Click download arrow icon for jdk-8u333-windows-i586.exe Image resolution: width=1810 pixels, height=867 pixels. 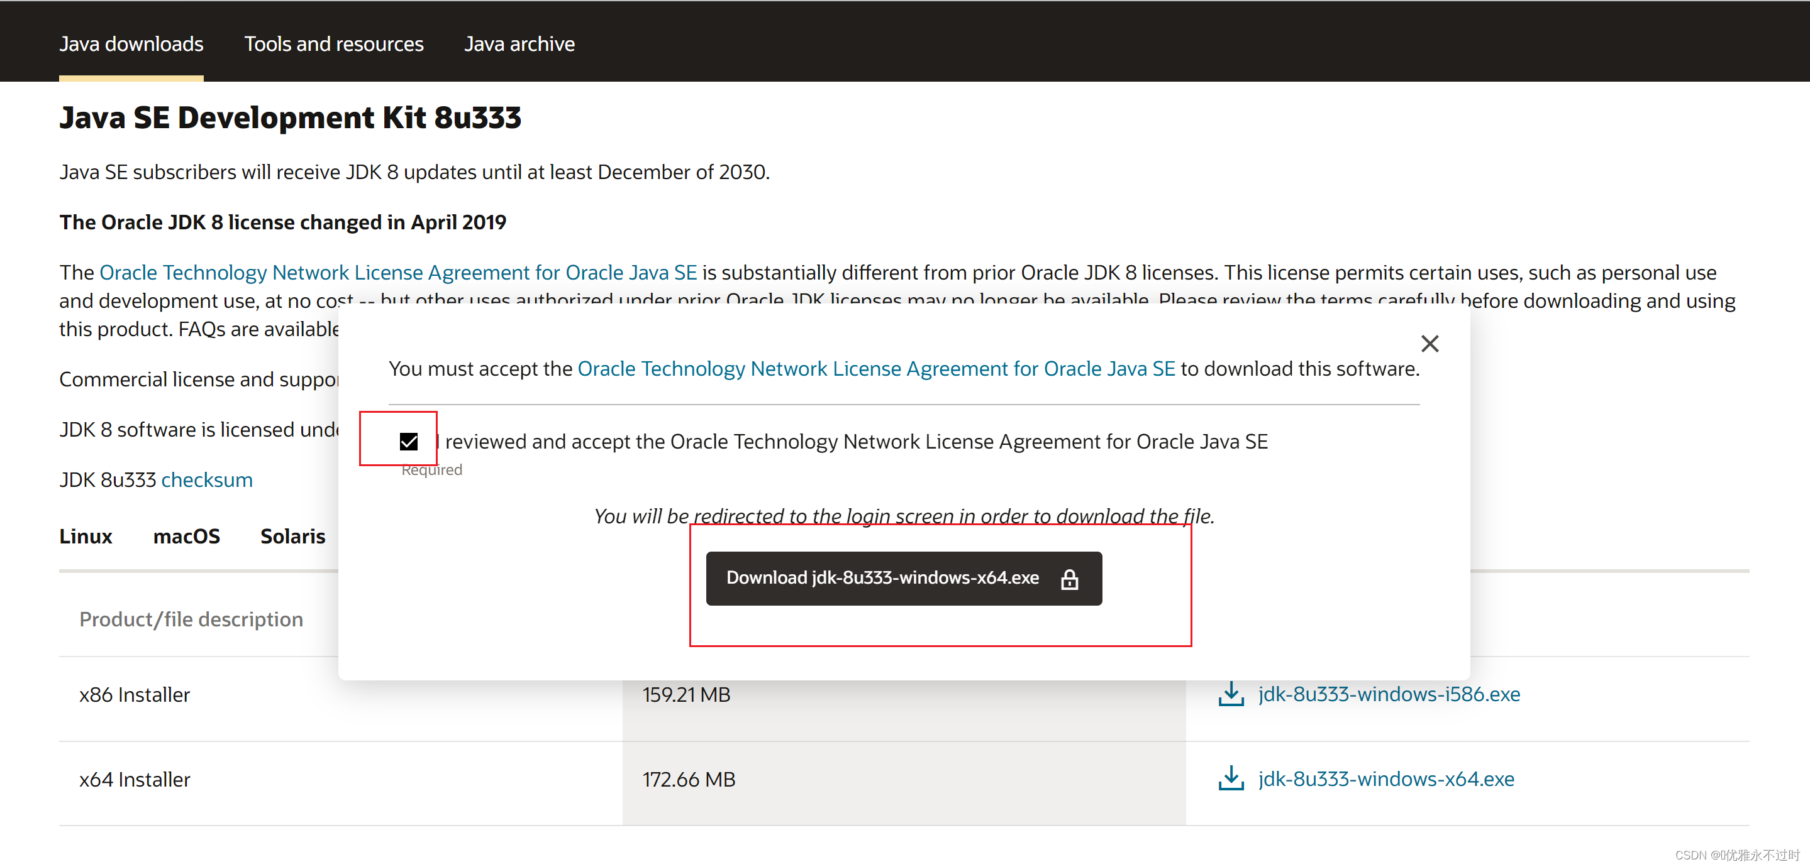click(1230, 694)
